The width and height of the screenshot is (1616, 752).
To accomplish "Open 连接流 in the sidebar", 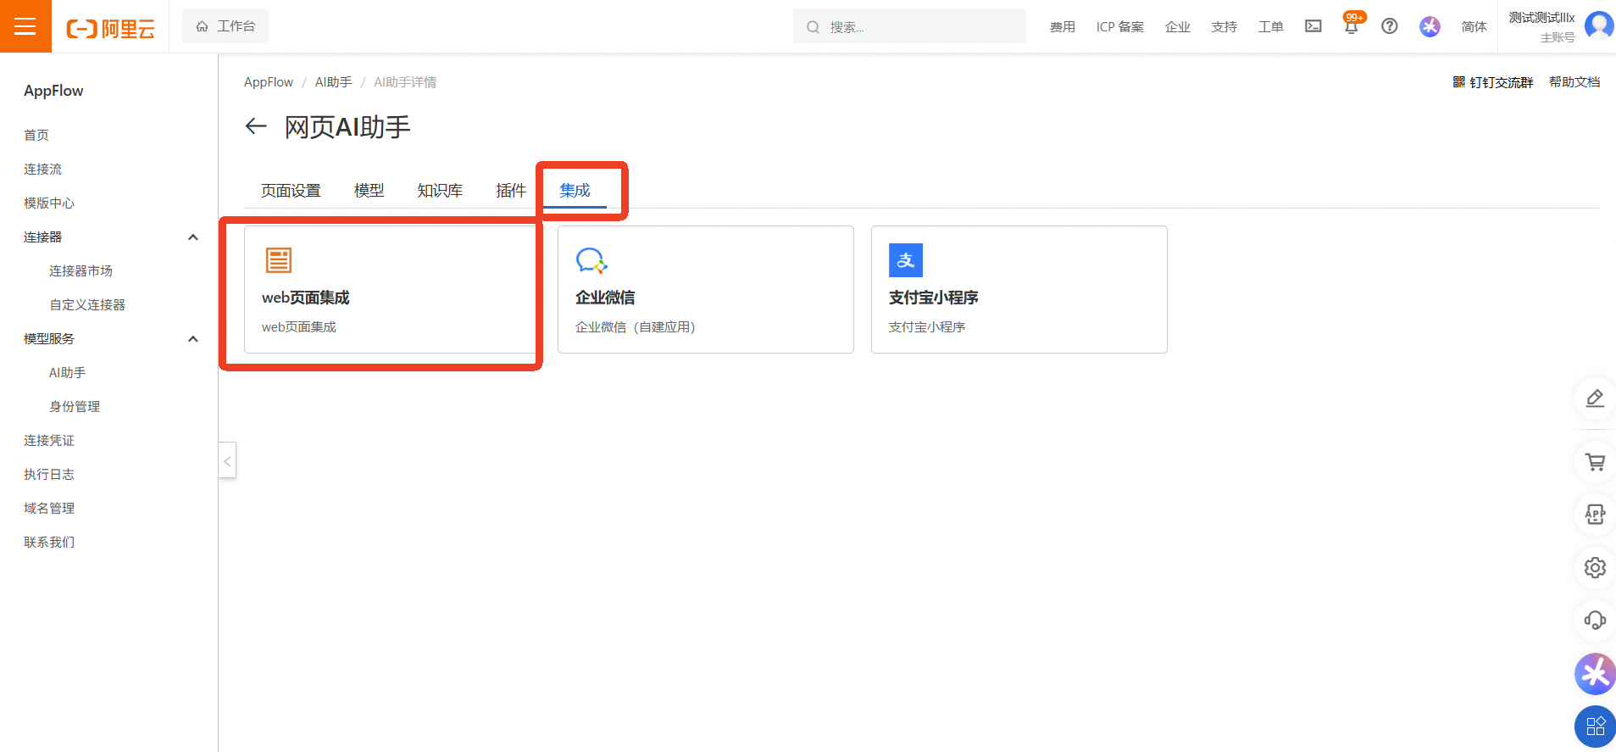I will pos(43,170).
